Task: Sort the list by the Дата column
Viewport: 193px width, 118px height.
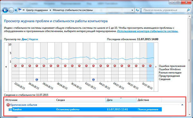Action: [121, 100]
